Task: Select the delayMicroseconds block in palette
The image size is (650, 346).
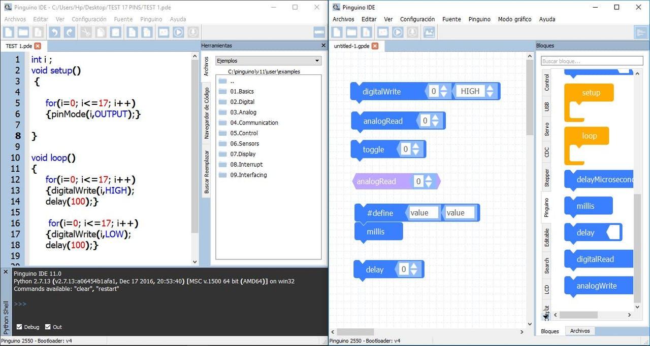Action: (x=599, y=179)
